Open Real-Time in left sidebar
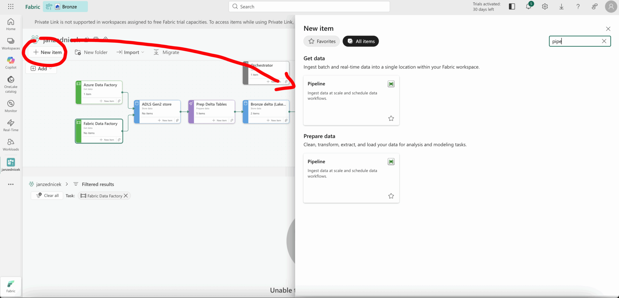The height and width of the screenshot is (298, 619). coord(11,125)
